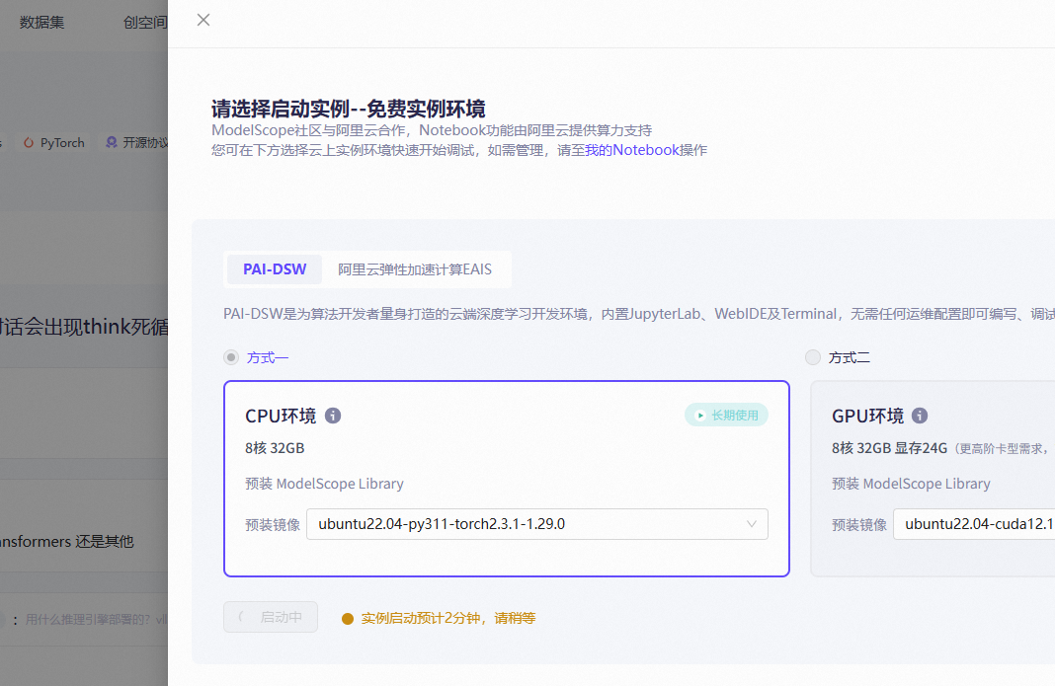Viewport: 1055px width, 686px height.
Task: Click the heading 请选择启动实例--免费实例环境
Action: pos(349,109)
